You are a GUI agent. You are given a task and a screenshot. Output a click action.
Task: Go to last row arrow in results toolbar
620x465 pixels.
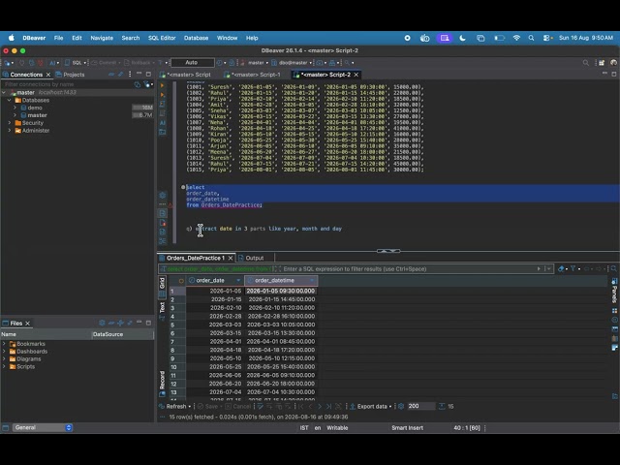coord(328,406)
